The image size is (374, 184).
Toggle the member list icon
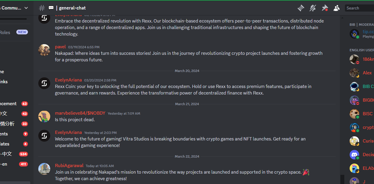(x=336, y=8)
